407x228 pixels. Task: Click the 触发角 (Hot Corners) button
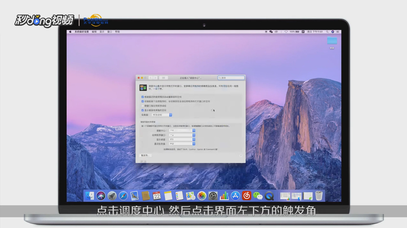coord(146,156)
